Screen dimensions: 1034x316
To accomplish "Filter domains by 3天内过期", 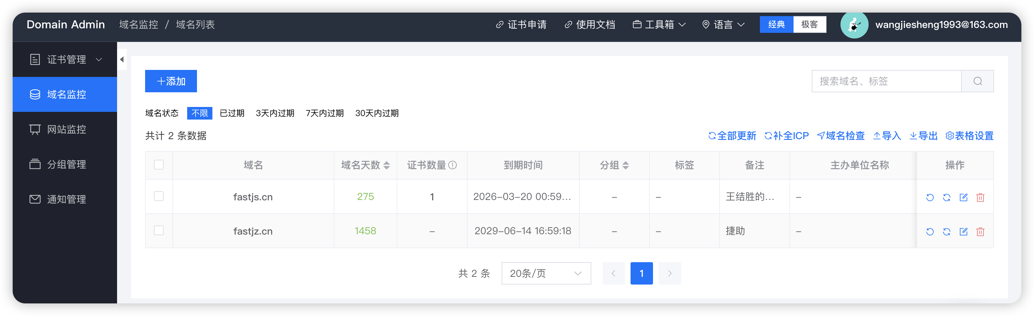I will (x=275, y=113).
